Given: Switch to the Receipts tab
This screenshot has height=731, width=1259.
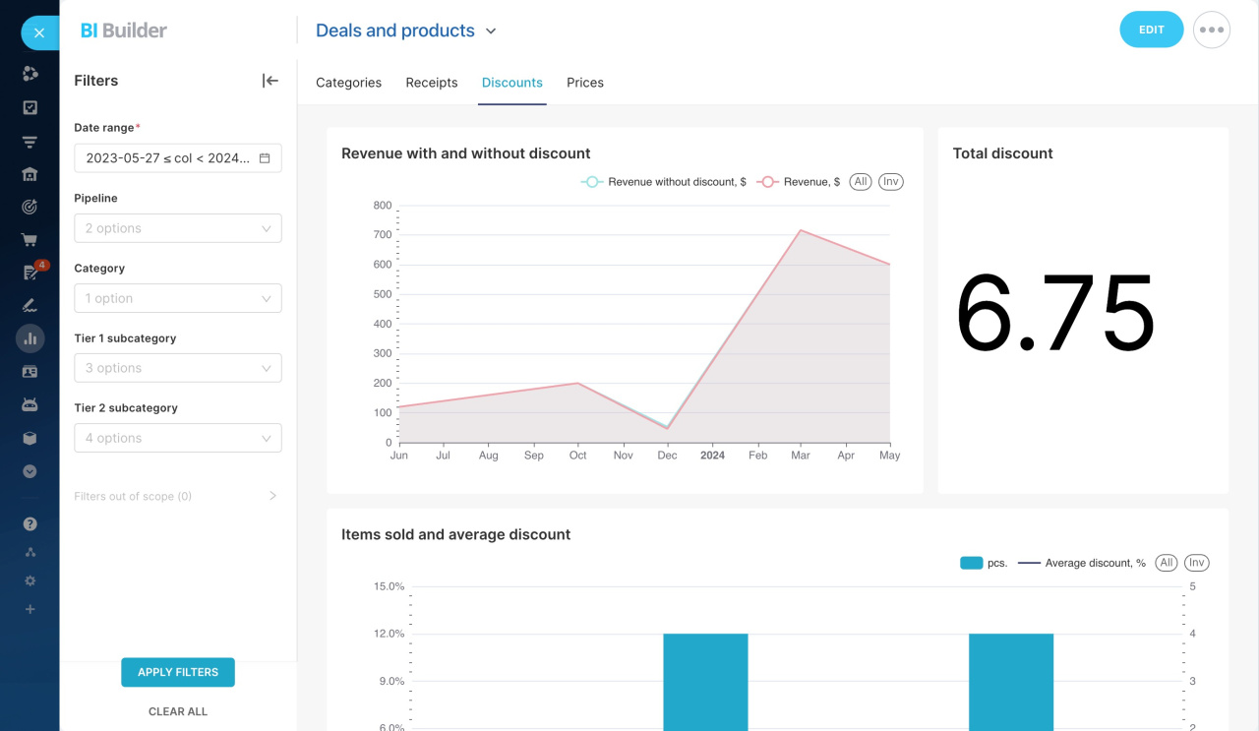Looking at the screenshot, I should click(x=432, y=83).
